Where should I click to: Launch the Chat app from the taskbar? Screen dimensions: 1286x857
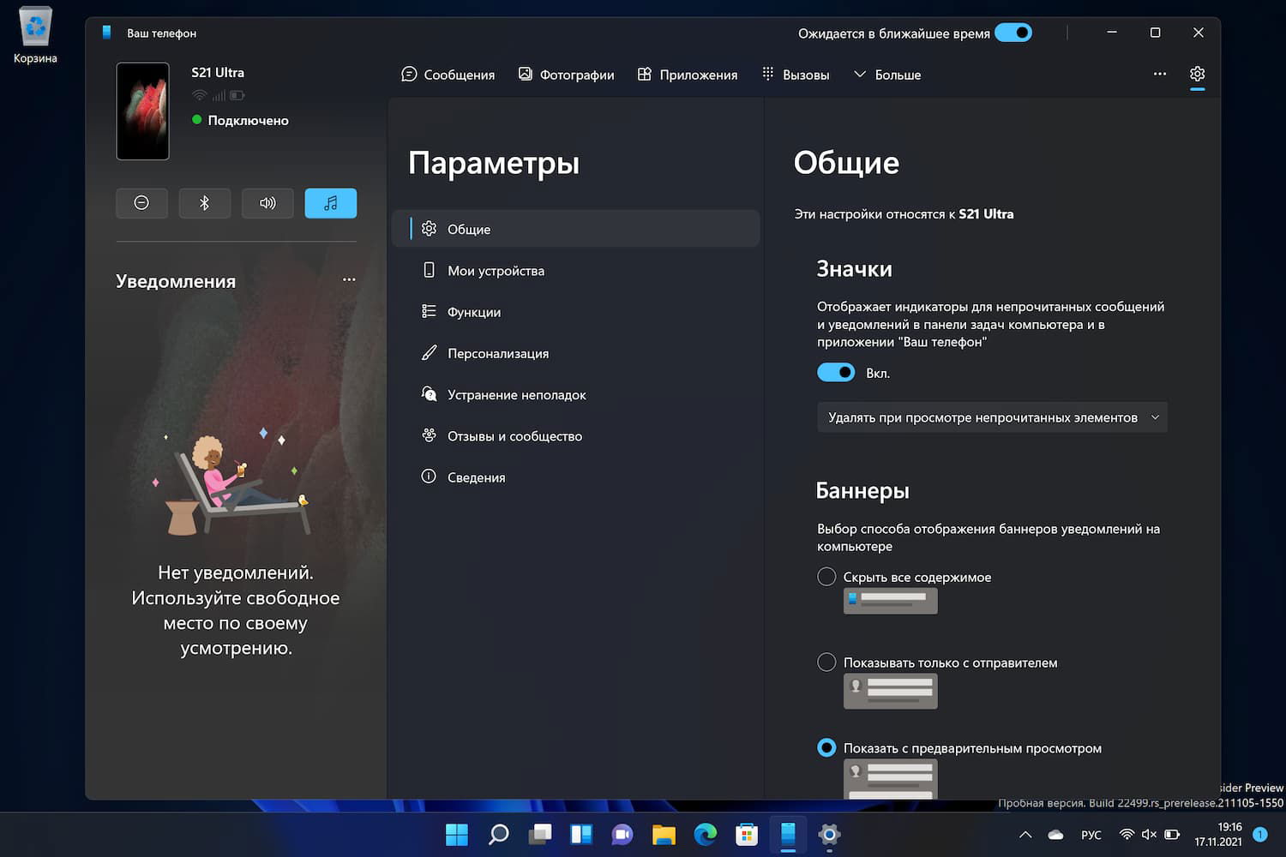(622, 834)
